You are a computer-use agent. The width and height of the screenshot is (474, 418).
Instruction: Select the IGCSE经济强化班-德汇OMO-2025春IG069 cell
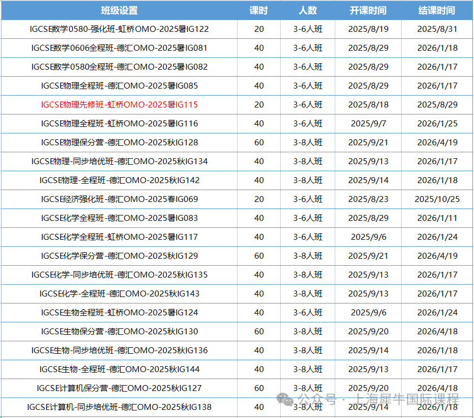pos(119,199)
